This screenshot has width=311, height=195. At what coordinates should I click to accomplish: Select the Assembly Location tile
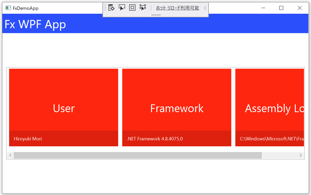(270, 107)
